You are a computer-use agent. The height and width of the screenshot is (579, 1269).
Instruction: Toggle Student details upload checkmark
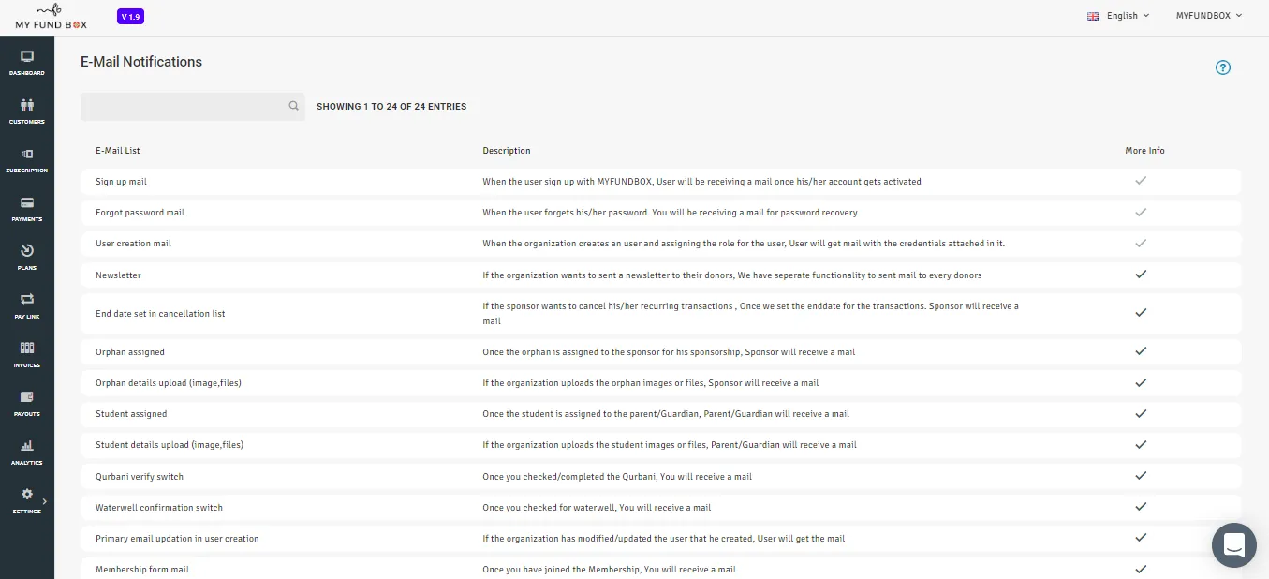[x=1141, y=444]
